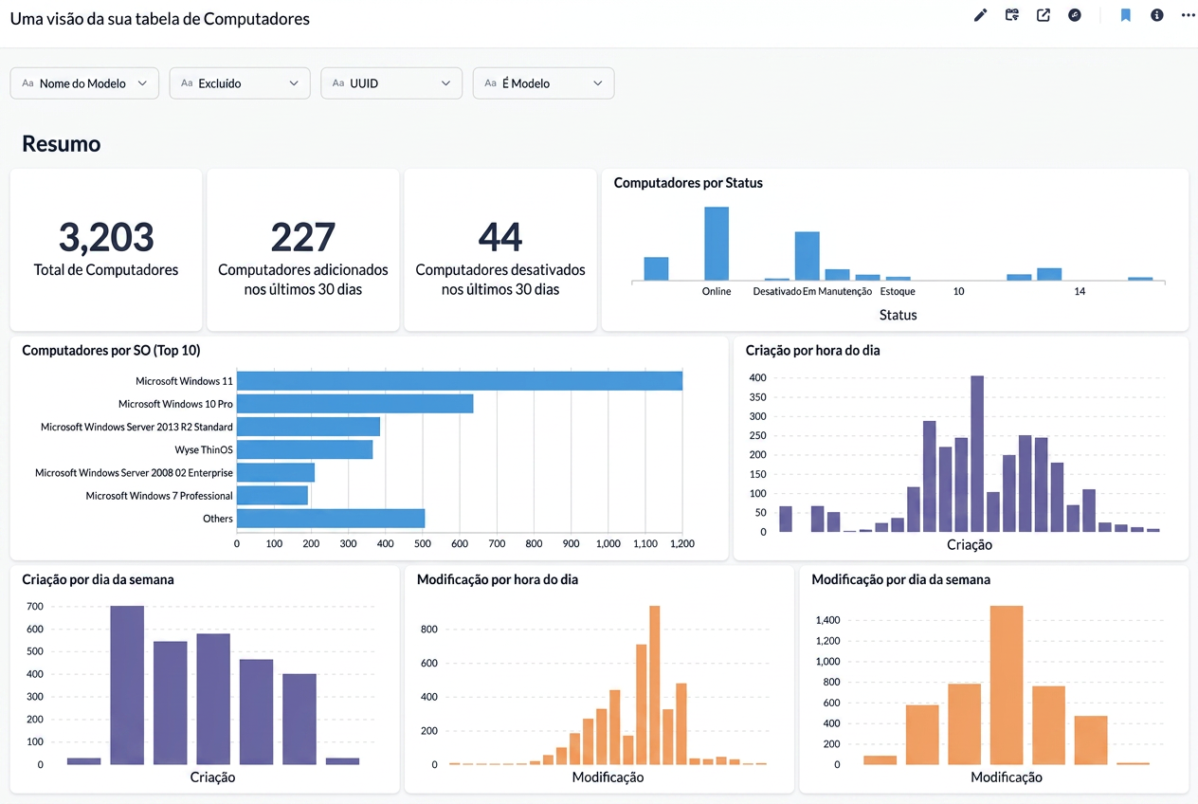1198x804 pixels.
Task: Click the dashboard title 'Uma visão da sua tabela de Computadores'
Action: (159, 19)
